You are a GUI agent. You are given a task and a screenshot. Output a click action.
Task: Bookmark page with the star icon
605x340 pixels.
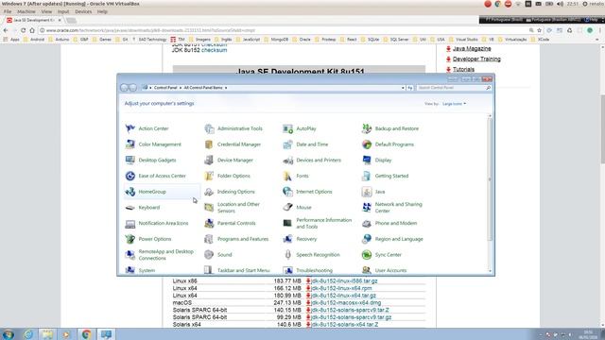click(540, 30)
